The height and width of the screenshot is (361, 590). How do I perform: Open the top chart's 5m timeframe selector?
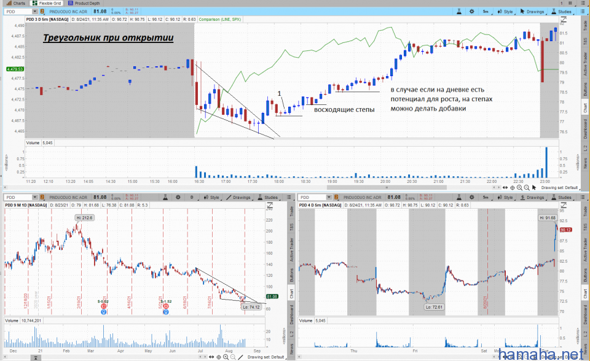point(486,11)
